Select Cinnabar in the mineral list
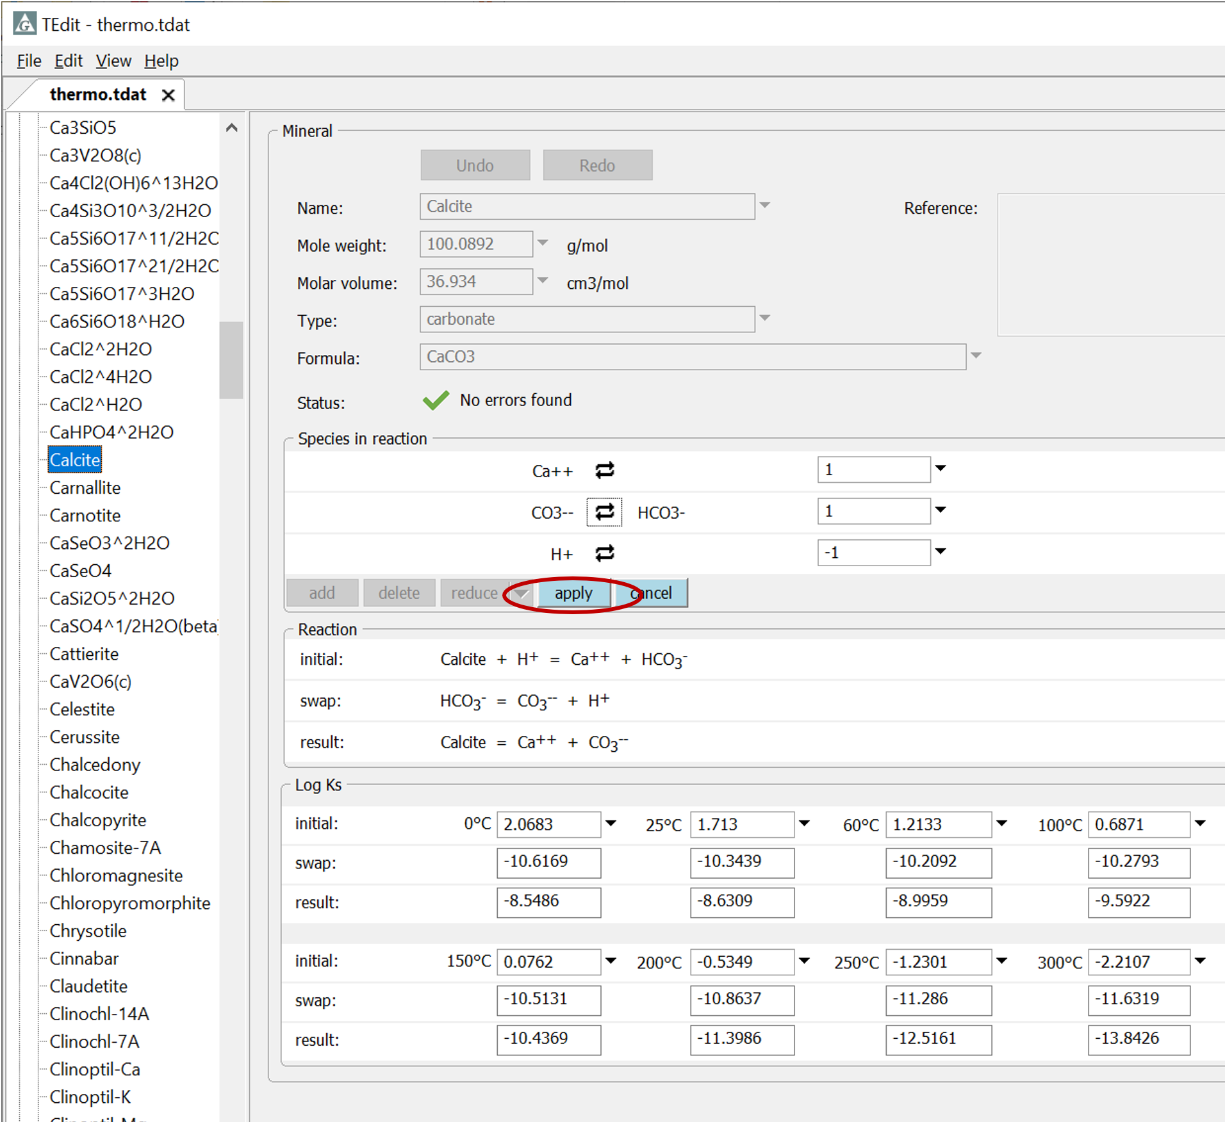This screenshot has width=1225, height=1124. pos(84,959)
